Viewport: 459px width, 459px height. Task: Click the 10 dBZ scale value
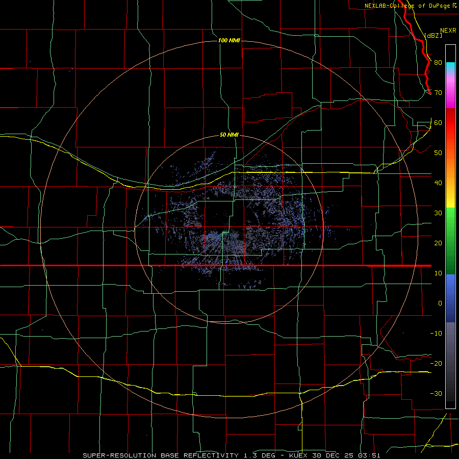coord(438,273)
